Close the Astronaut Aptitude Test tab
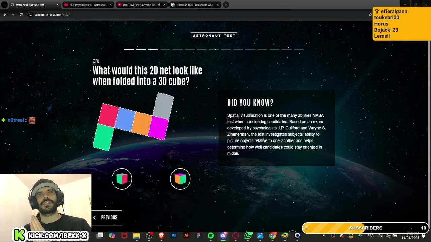 pos(57,5)
